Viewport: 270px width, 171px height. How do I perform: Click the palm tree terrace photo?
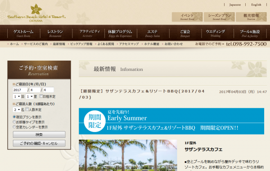pos(128,155)
